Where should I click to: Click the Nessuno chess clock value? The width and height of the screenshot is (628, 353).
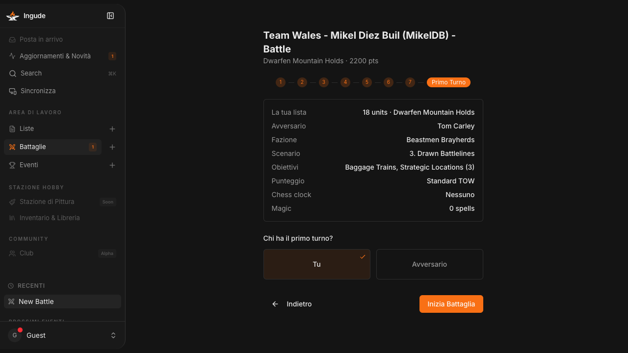(460, 195)
